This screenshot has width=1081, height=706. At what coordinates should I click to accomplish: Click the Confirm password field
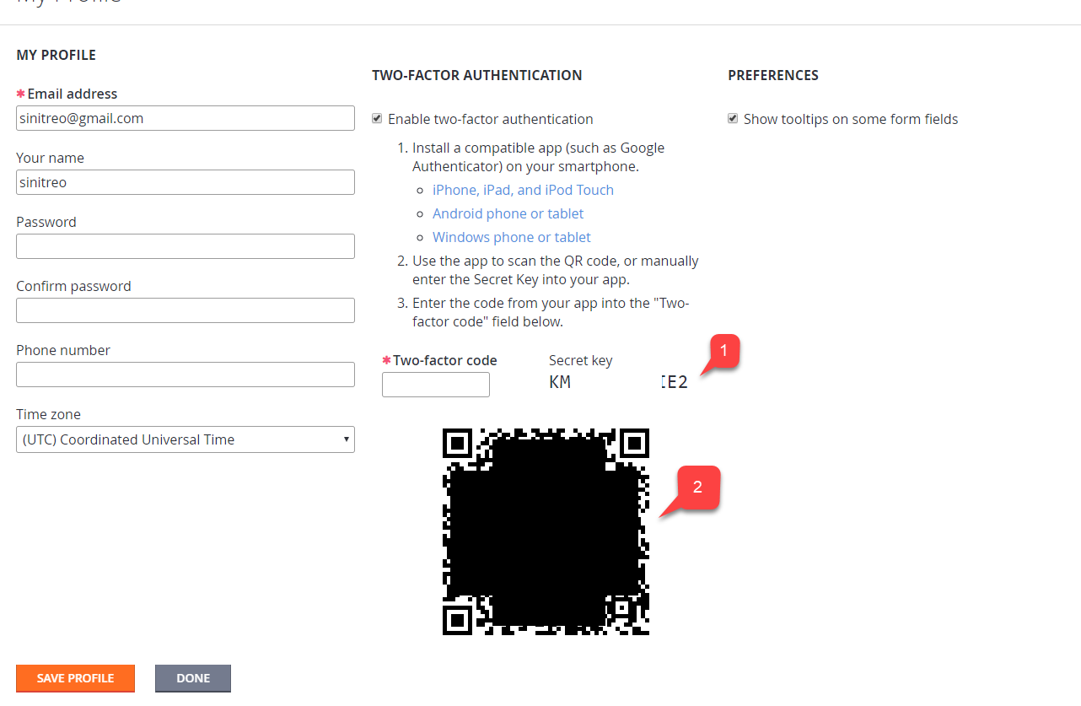(x=186, y=310)
